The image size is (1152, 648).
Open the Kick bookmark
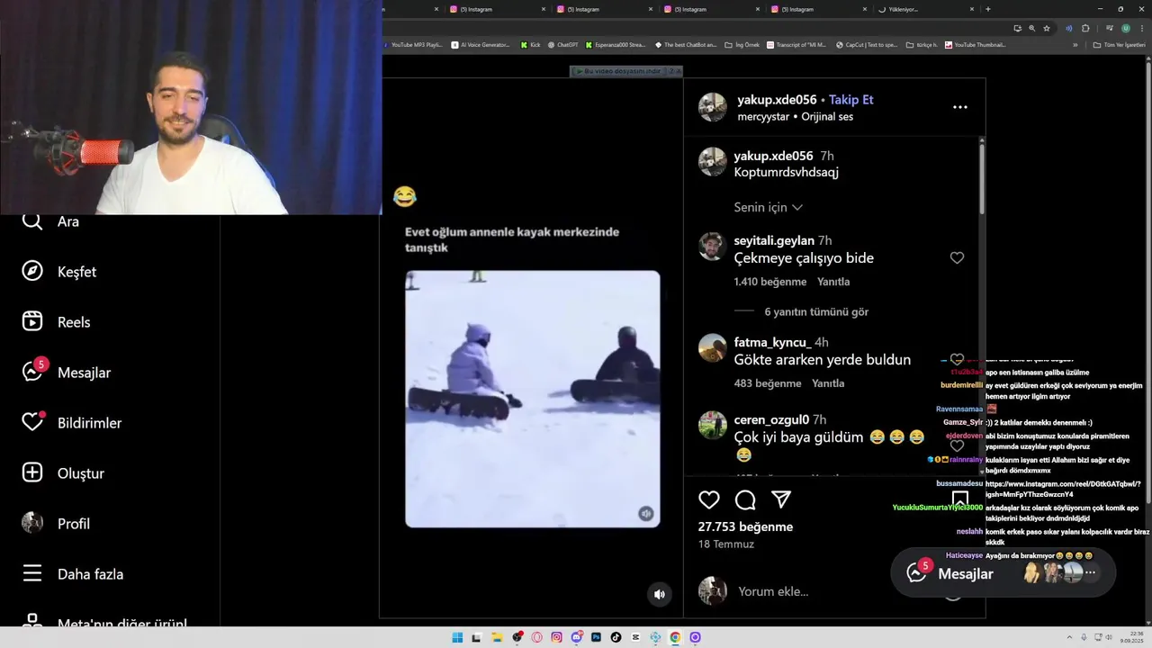point(530,45)
